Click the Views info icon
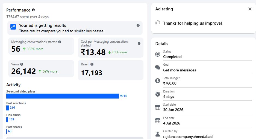The height and width of the screenshot is (139, 256). pyautogui.click(x=22, y=64)
